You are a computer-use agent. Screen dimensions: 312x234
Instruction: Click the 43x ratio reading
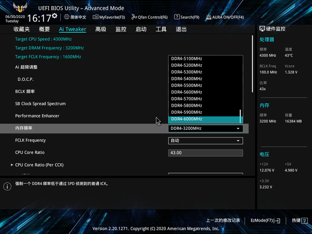point(262,89)
